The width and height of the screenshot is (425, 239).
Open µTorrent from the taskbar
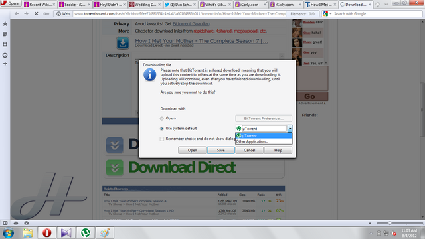[x=86, y=233]
